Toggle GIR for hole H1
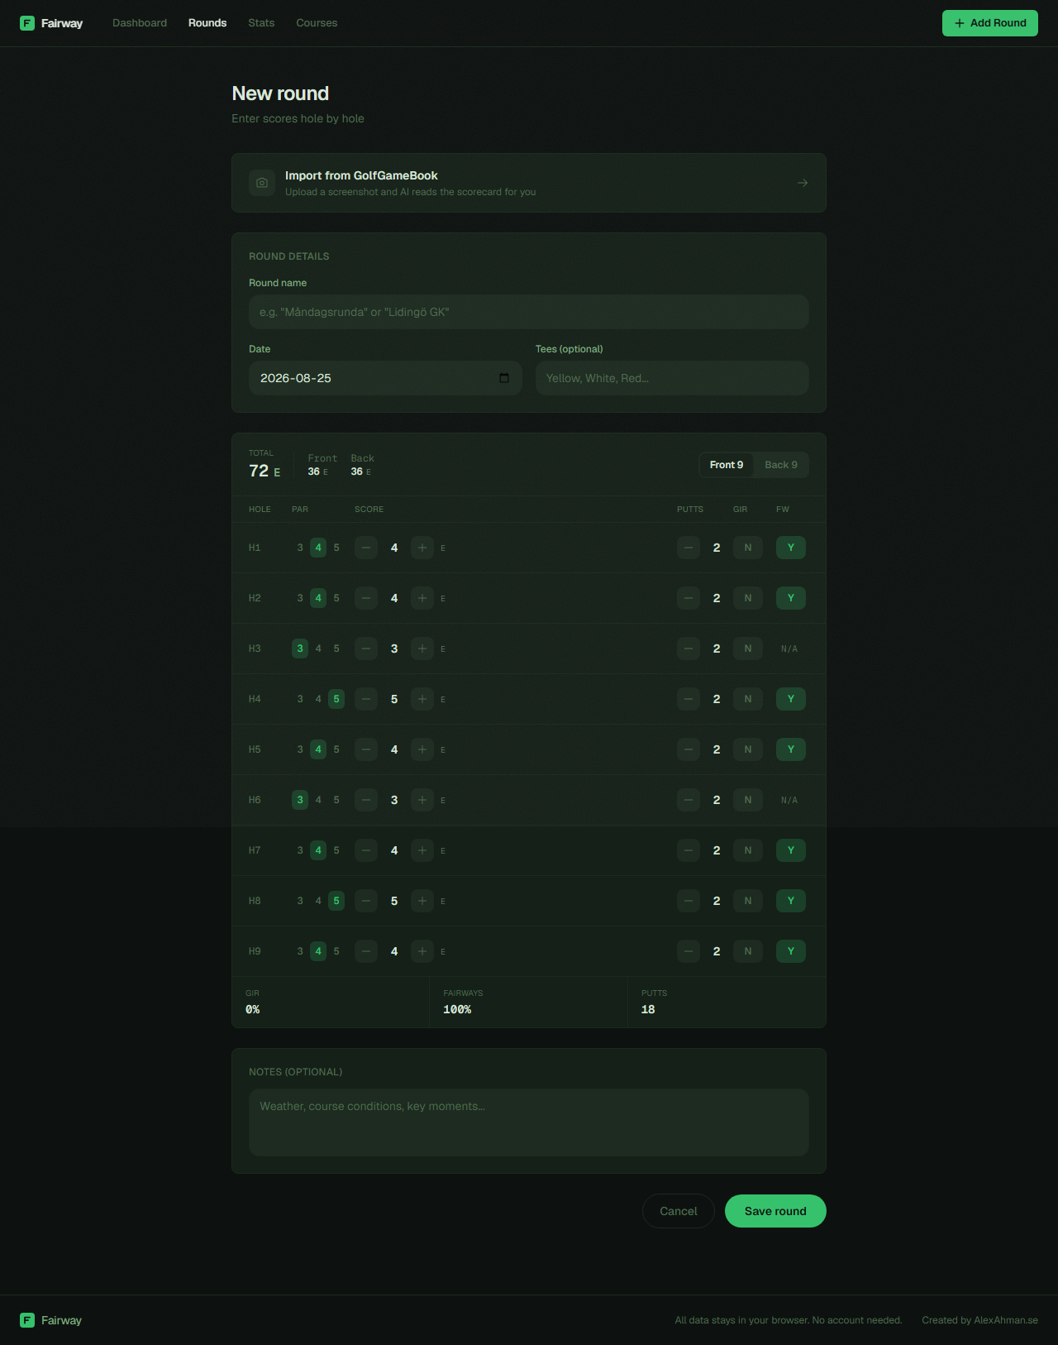The width and height of the screenshot is (1058, 1345). [748, 548]
